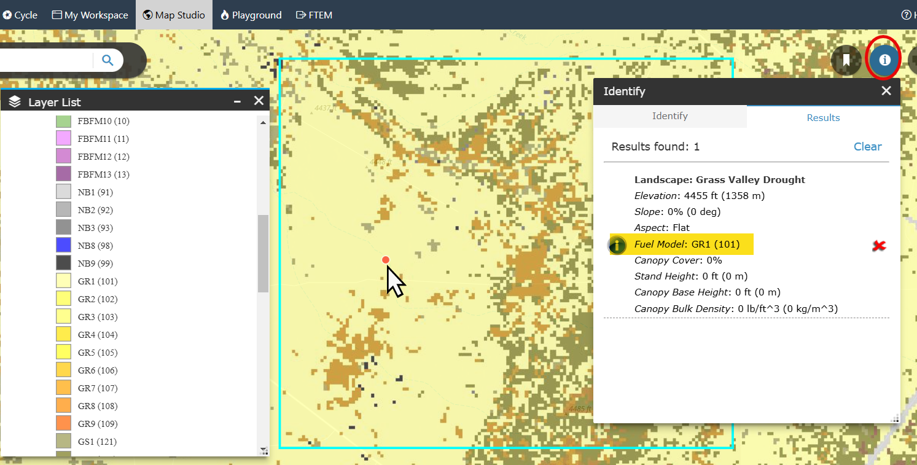
Task: Open the map bookmarks icon
Action: 846,60
